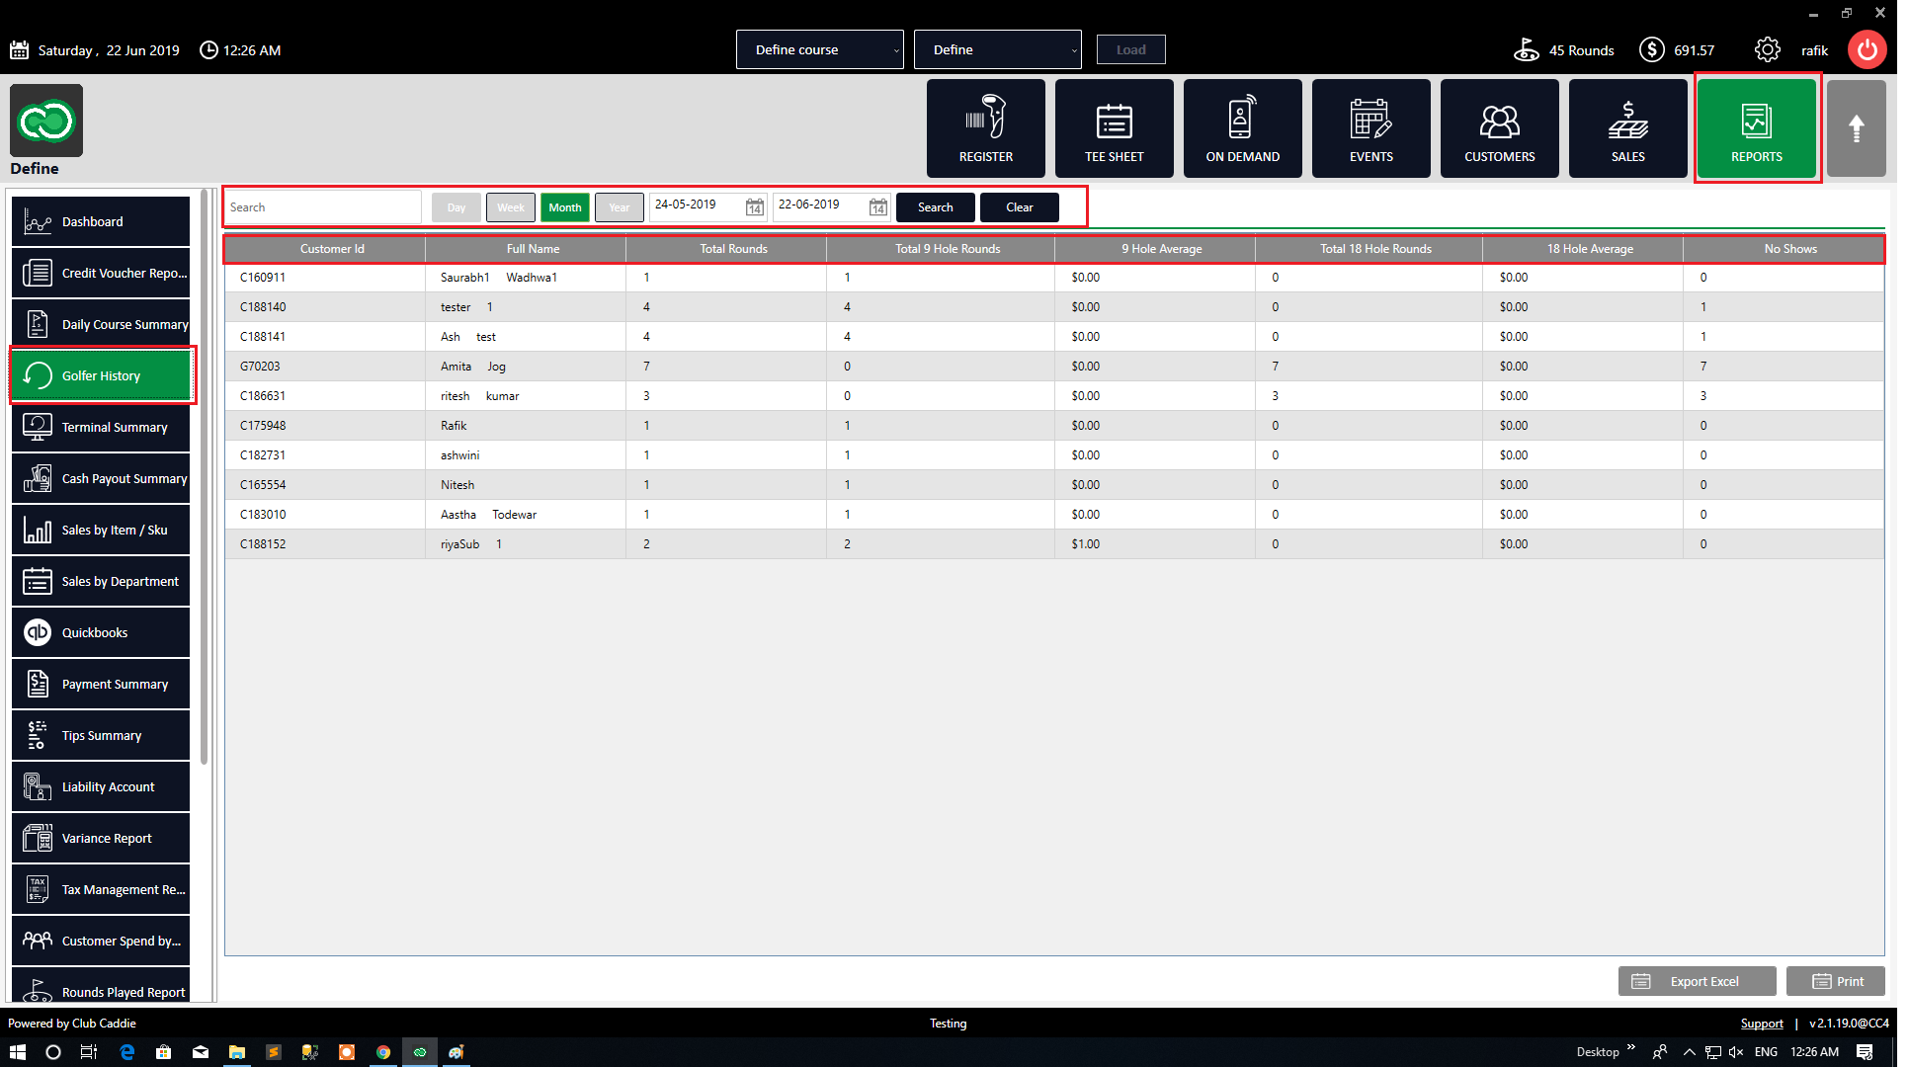Open the Customers module

pos(1499,128)
